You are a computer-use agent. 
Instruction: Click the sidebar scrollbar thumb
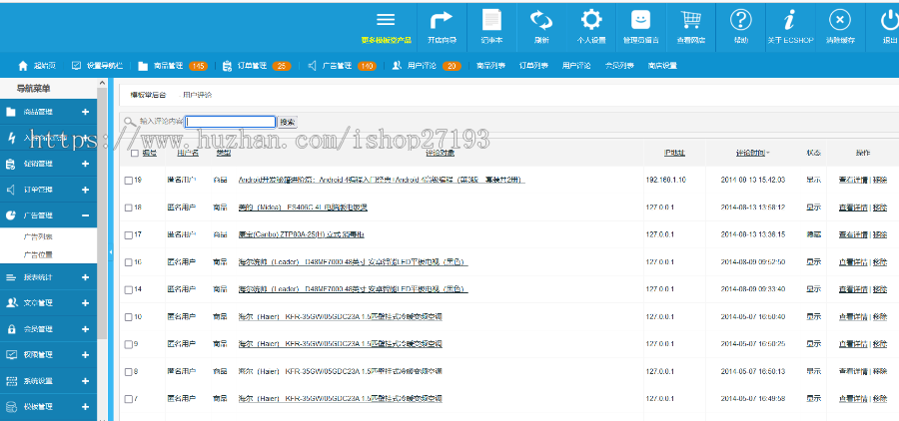(102, 214)
